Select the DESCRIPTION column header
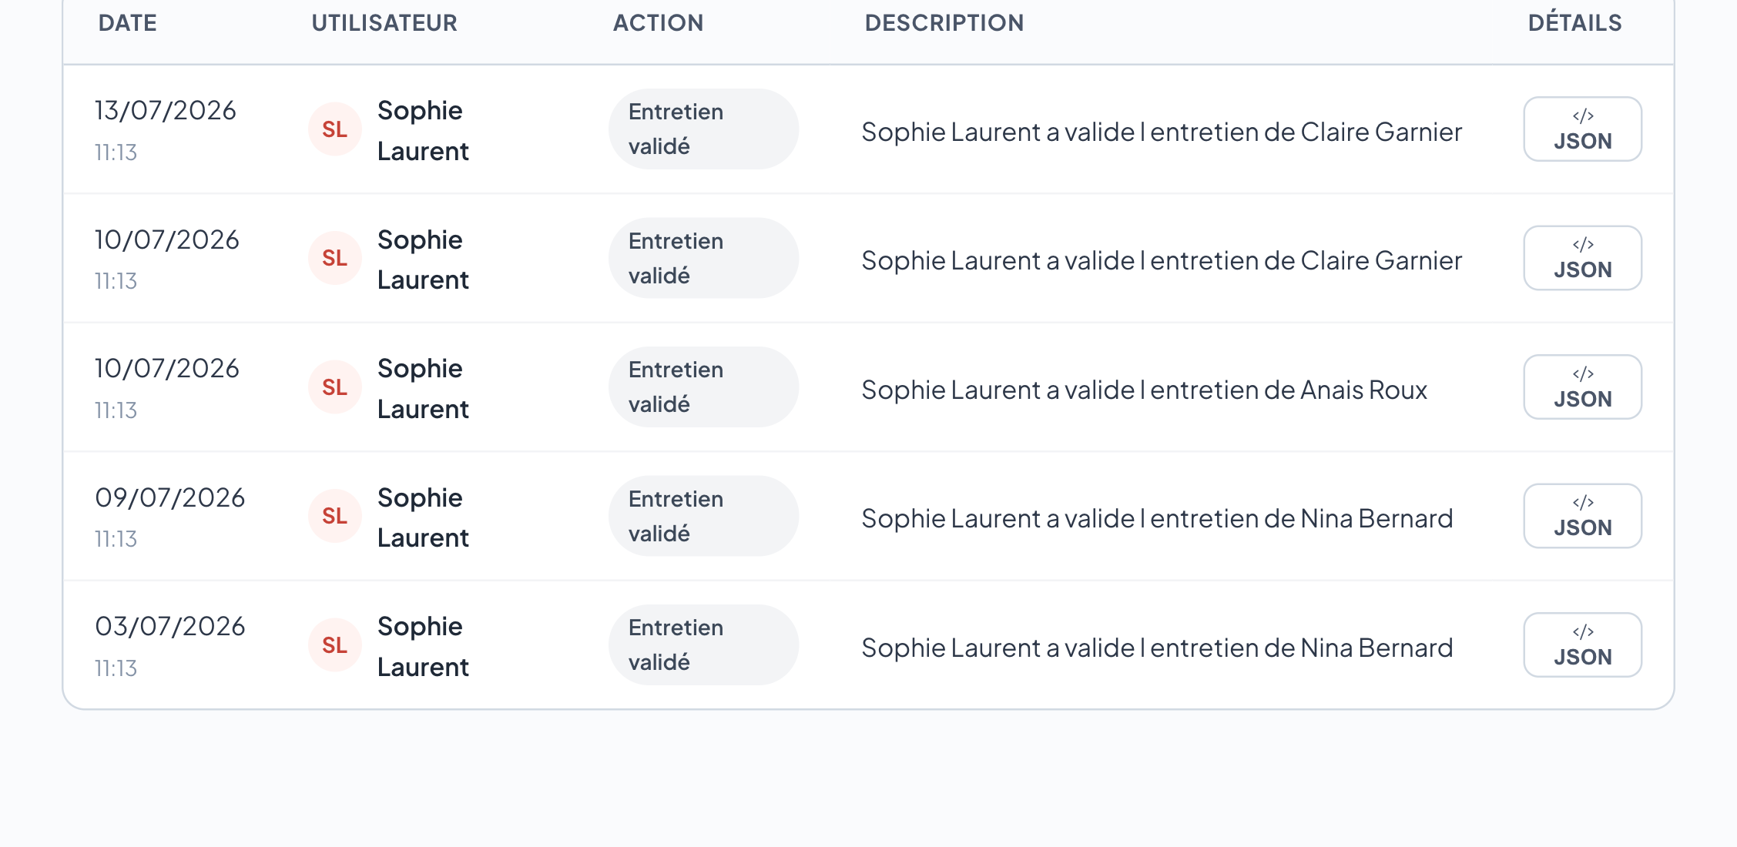Image resolution: width=1737 pixels, height=847 pixels. pyautogui.click(x=944, y=23)
